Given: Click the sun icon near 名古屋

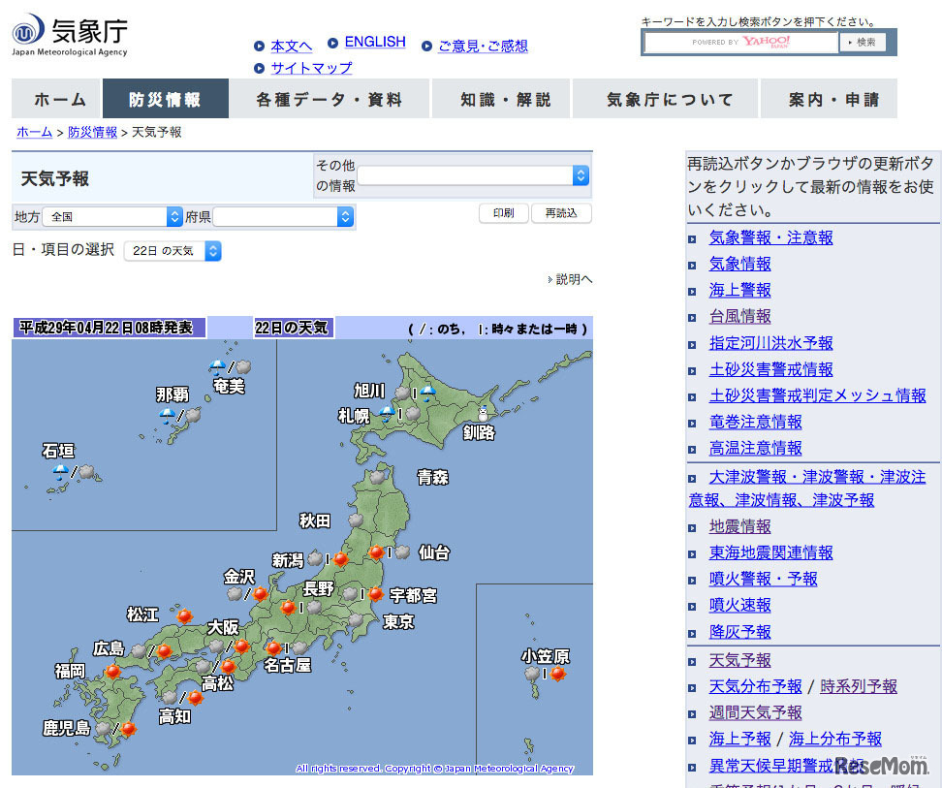Looking at the screenshot, I should click(x=273, y=649).
